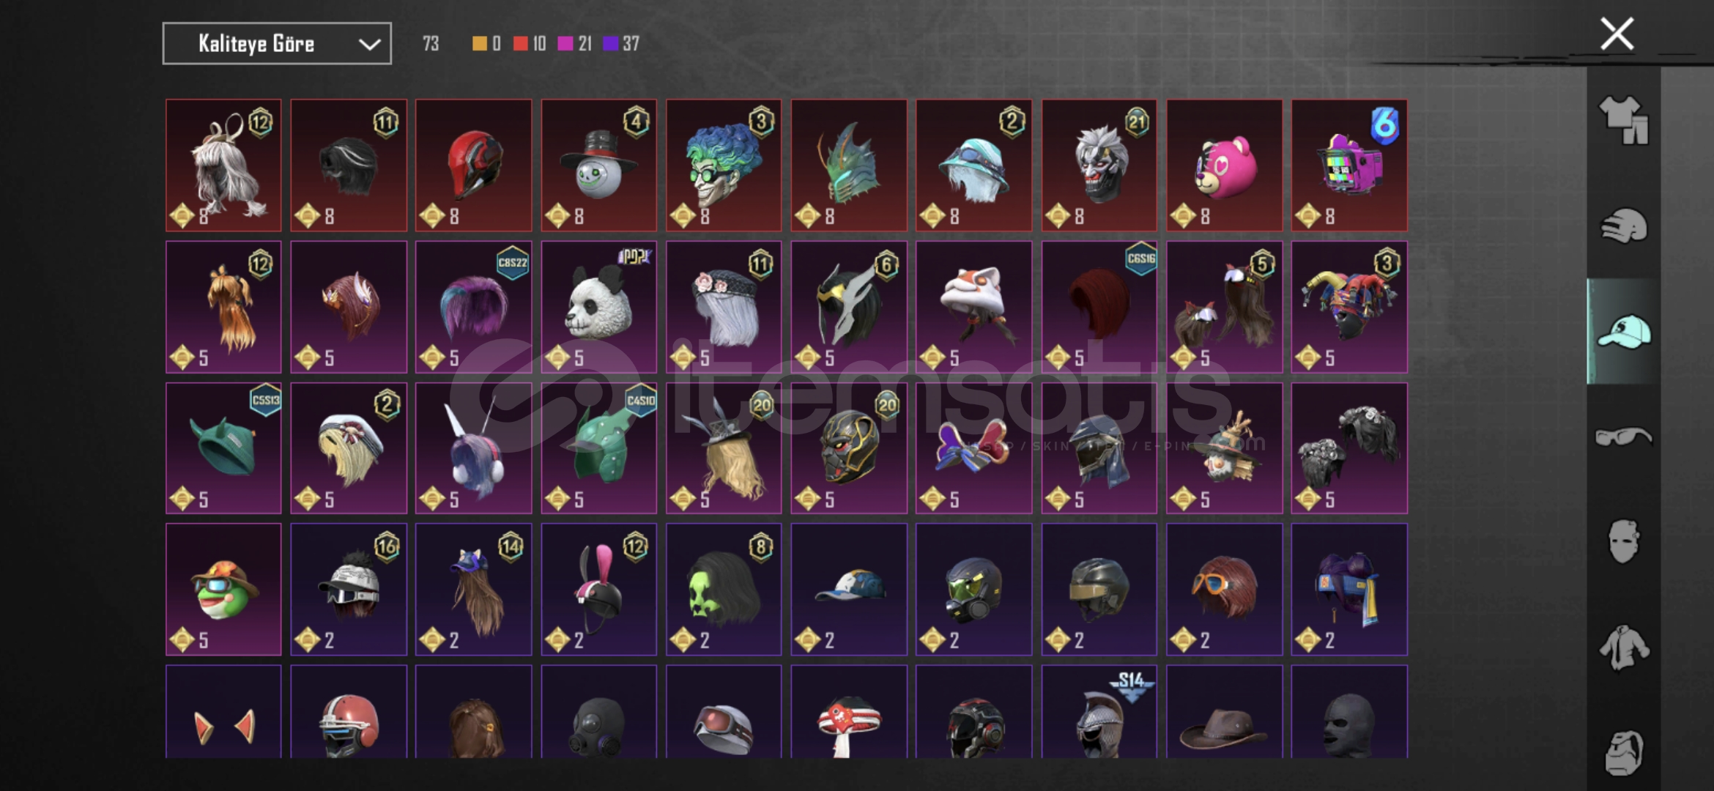This screenshot has height=791, width=1714.
Task: Select the jester hat item
Action: click(1349, 307)
